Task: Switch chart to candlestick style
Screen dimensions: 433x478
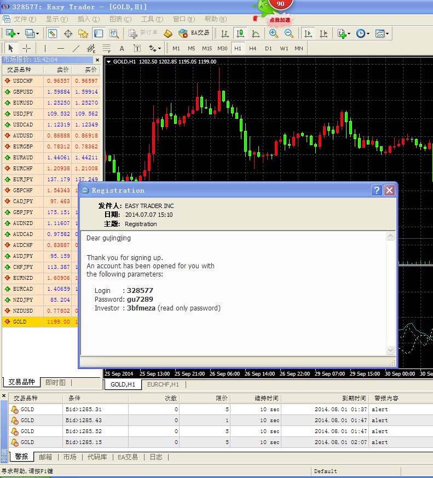Action: point(240,33)
